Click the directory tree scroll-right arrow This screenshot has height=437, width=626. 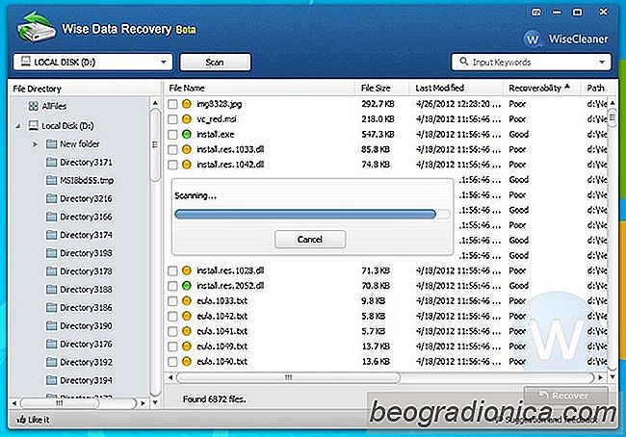[x=143, y=403]
